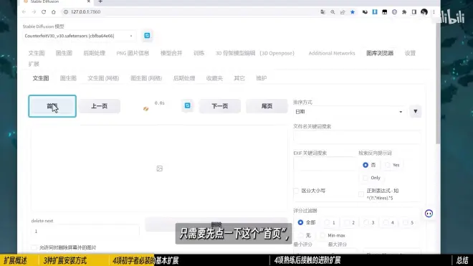Viewport: 473px width, 266px height.
Task: Click the round face extension icon in toolbar
Action: [394, 12]
